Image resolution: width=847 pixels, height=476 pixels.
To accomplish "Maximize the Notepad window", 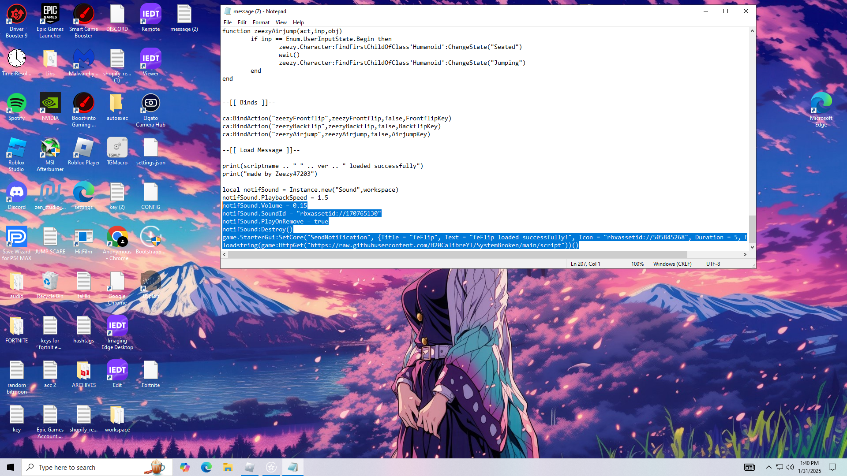I will pos(726,11).
